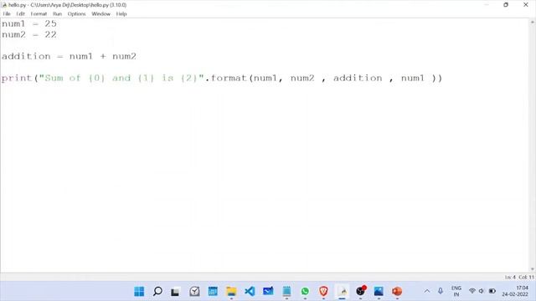
Task: Open Brave browser from the taskbar
Action: click(x=324, y=291)
